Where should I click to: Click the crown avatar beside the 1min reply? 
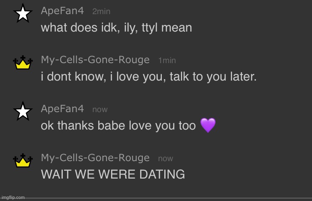click(x=23, y=62)
